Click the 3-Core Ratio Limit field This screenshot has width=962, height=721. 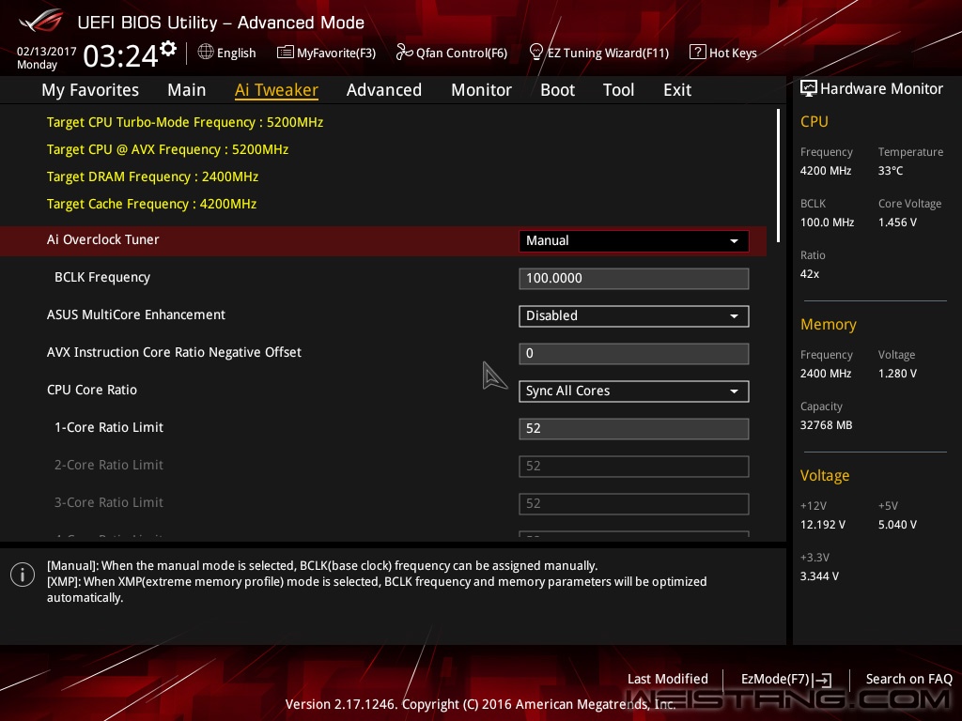(x=633, y=504)
